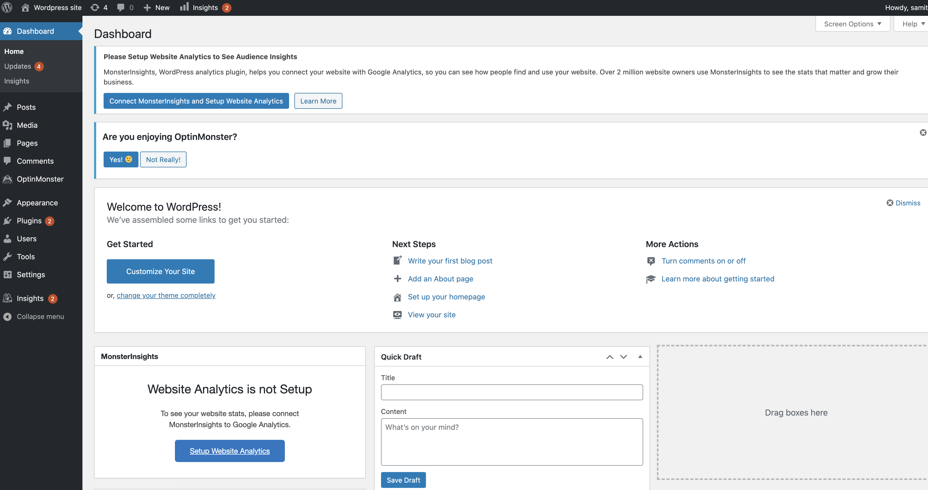Click the OptinMonster sidebar icon
Viewport: 928px width, 490px height.
[x=8, y=179]
